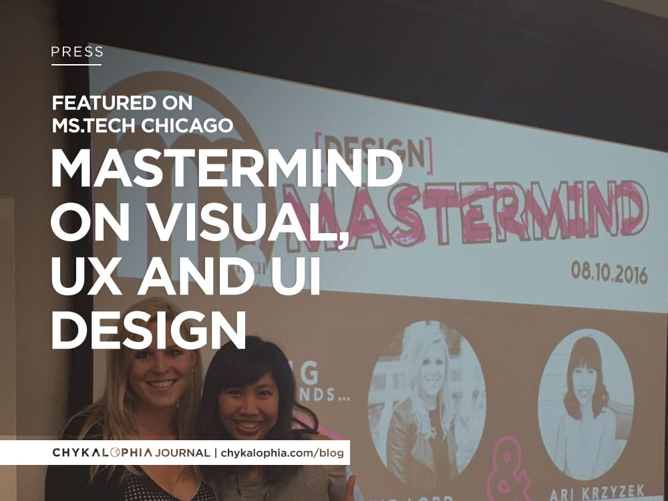This screenshot has height=501, width=668.
Task: Click the Ari Krzyzek name caption
Action: tap(597, 492)
